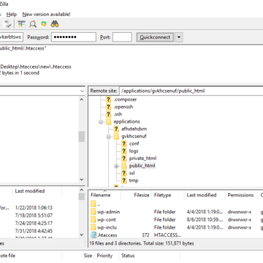Focus the Password input field

click(74, 37)
